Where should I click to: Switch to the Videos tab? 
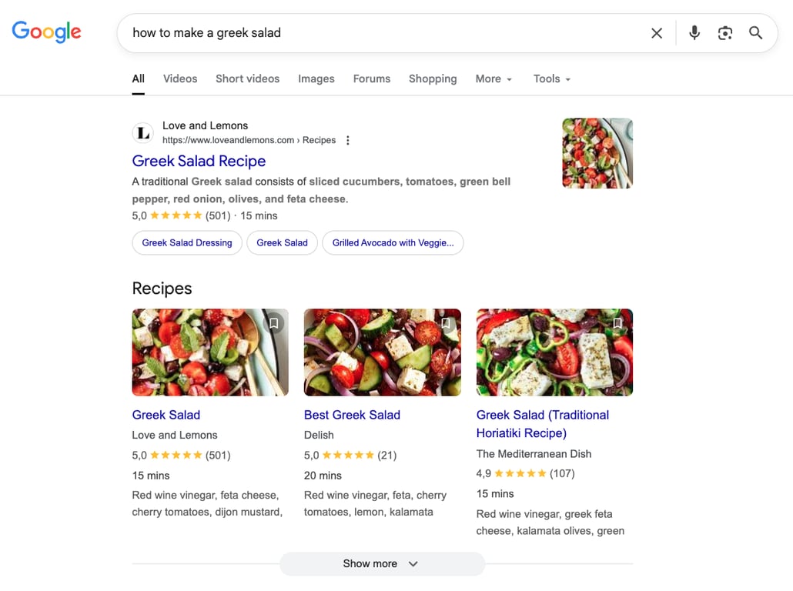[179, 78]
